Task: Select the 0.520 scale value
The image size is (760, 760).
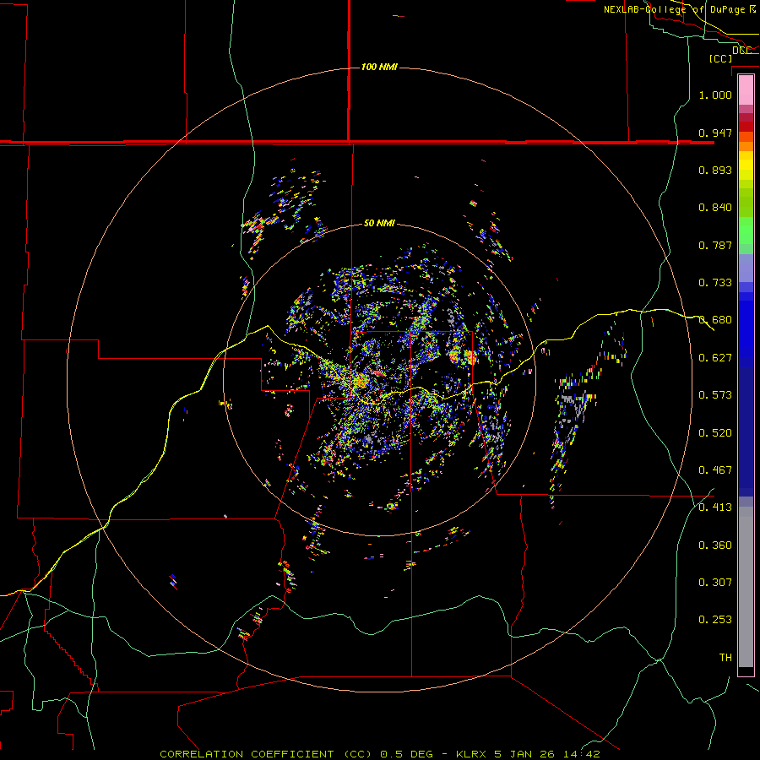Action: [715, 433]
